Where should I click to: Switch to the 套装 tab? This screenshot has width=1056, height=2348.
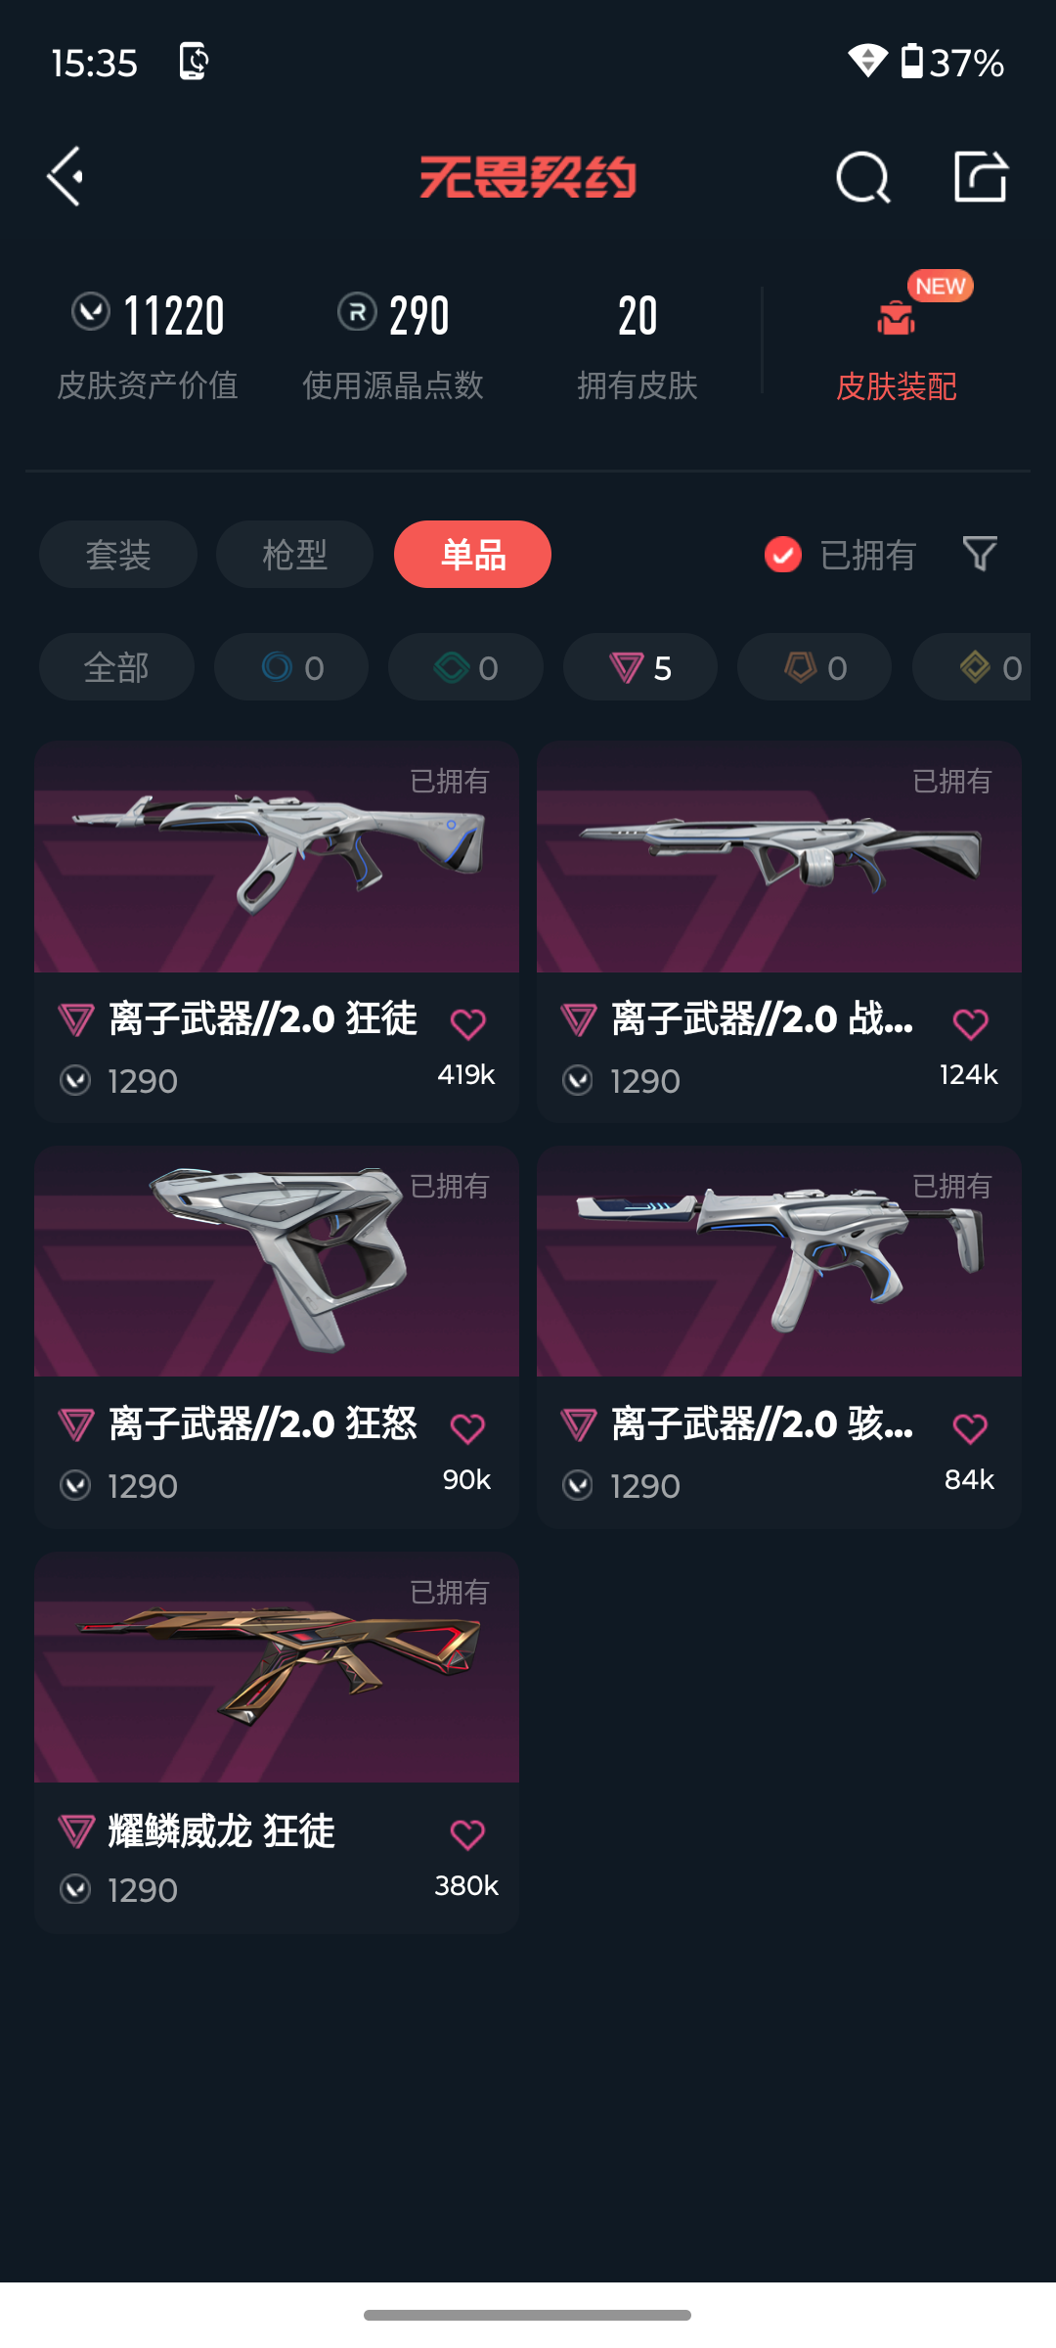tap(118, 555)
